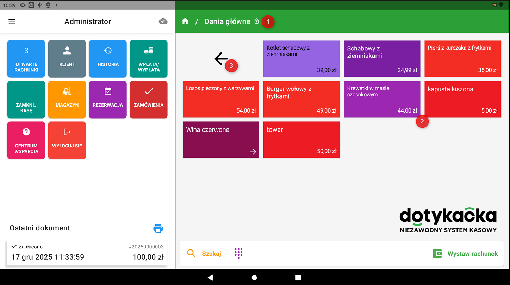
Task: Go back using the black arrow tile
Action: coord(221,59)
